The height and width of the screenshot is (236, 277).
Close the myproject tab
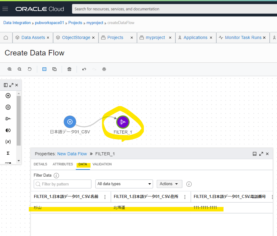coord(170,37)
